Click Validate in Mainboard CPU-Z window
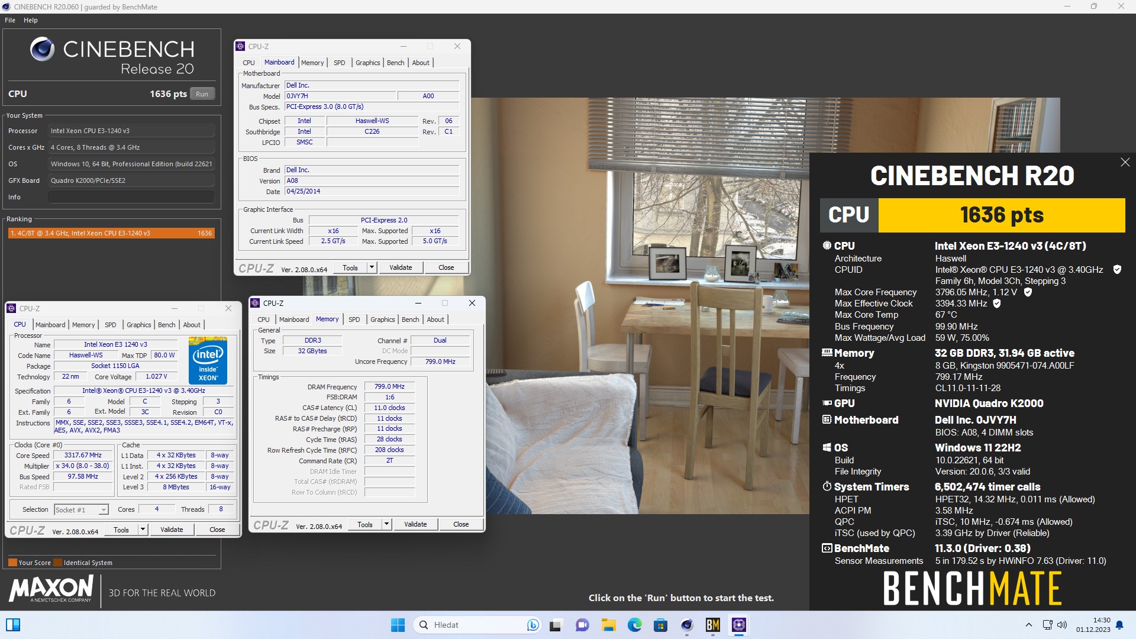The image size is (1136, 639). 401,267
